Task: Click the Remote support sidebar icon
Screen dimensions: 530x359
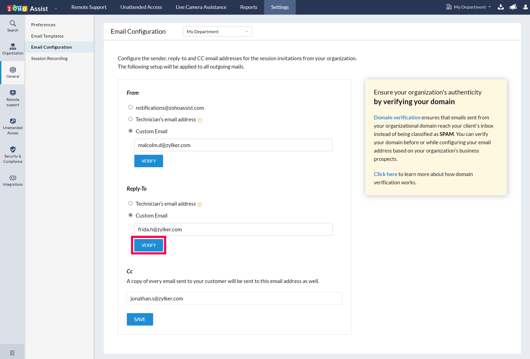Action: point(13,98)
